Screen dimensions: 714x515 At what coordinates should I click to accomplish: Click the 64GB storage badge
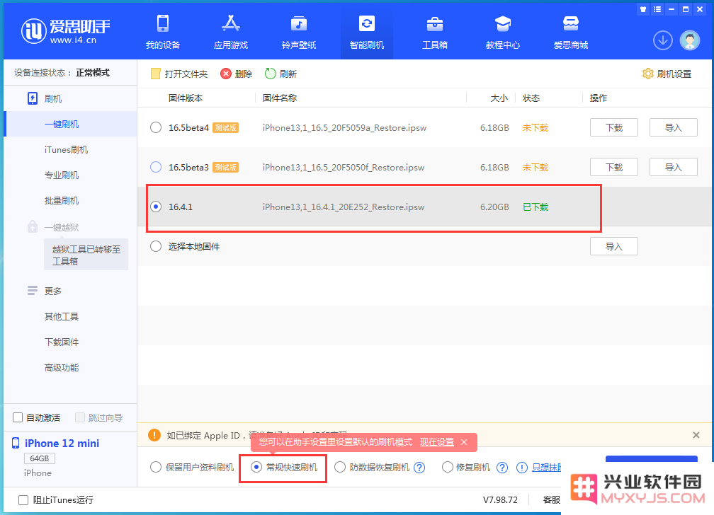[x=40, y=458]
